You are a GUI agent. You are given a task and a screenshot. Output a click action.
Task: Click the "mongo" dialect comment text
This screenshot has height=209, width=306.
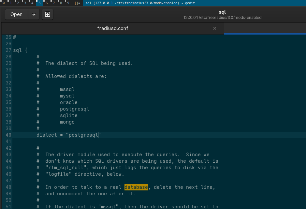coord(67,122)
